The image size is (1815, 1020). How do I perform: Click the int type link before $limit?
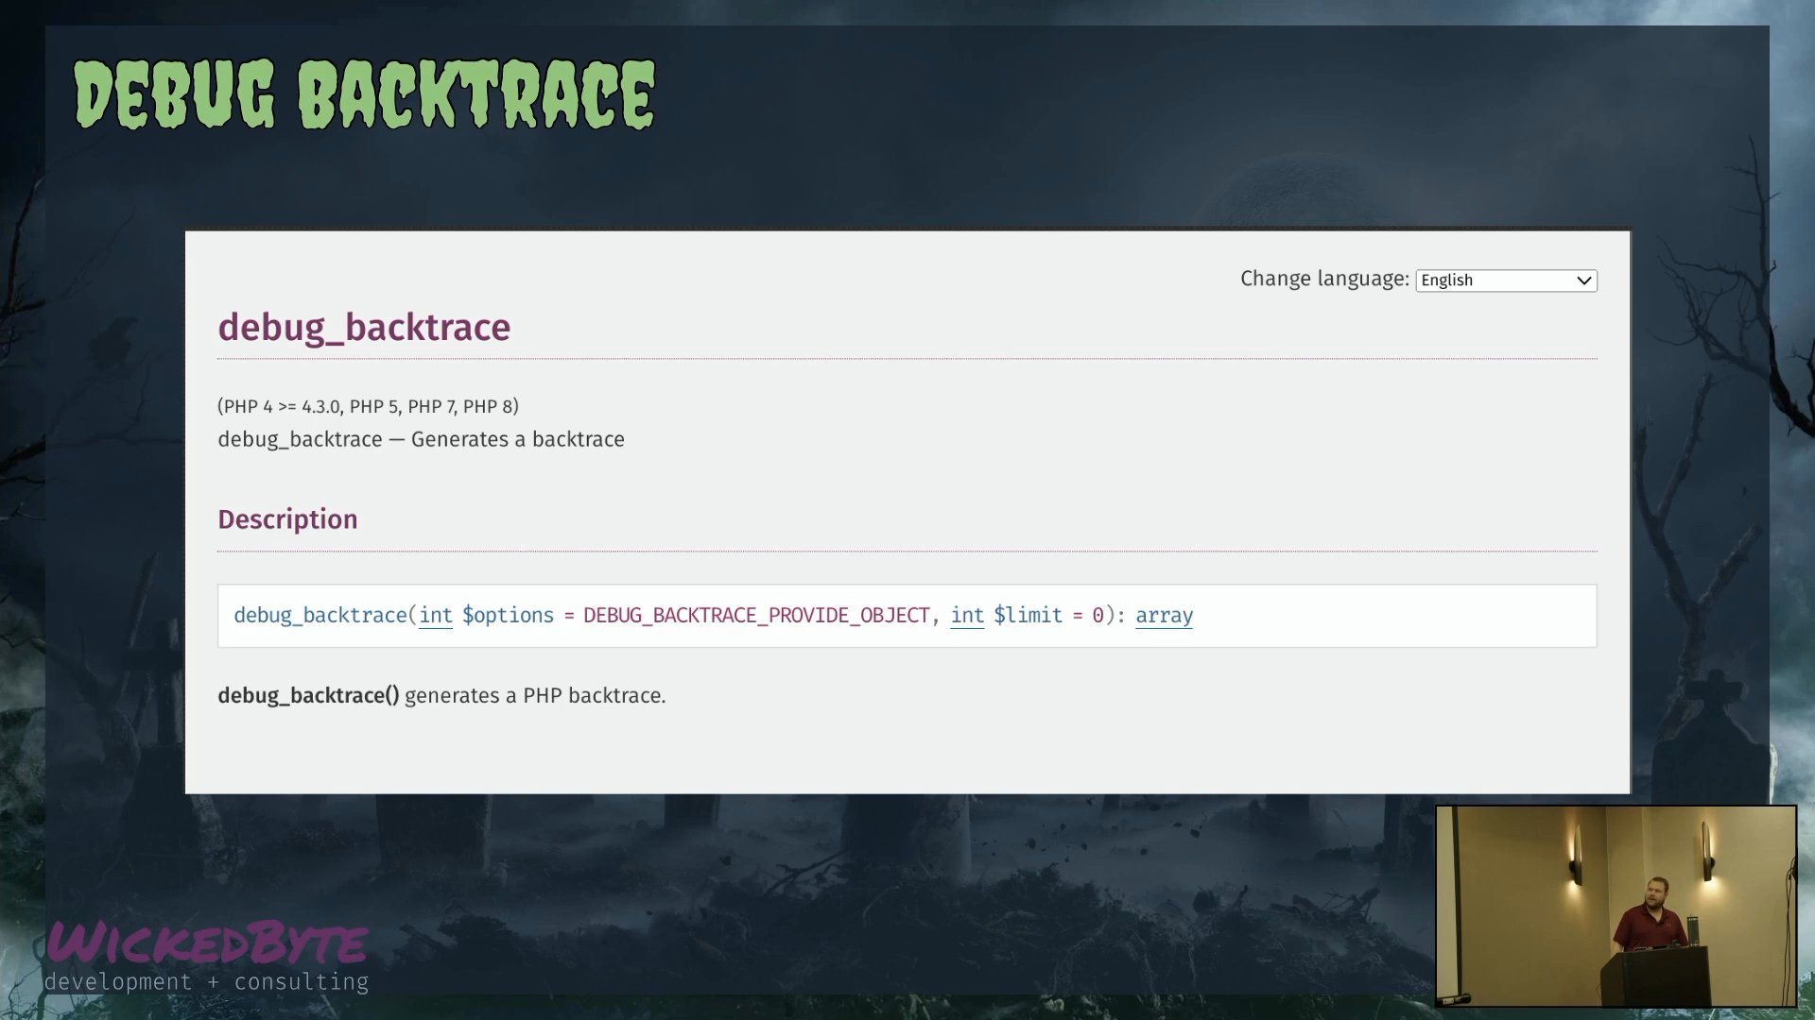[967, 615]
